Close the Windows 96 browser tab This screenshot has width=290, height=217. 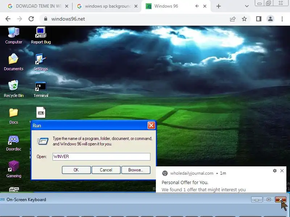205,6
